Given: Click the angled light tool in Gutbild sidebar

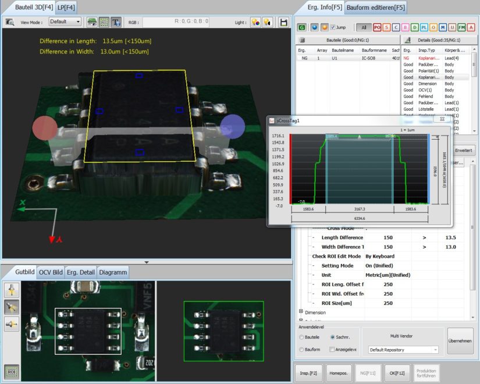Looking at the screenshot, I should (x=12, y=307).
